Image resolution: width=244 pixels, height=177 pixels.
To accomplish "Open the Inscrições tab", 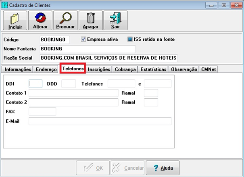I will pyautogui.click(x=99, y=69).
